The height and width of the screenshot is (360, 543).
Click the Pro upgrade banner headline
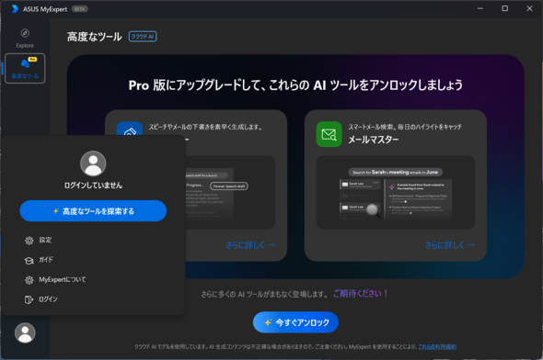[x=295, y=85]
